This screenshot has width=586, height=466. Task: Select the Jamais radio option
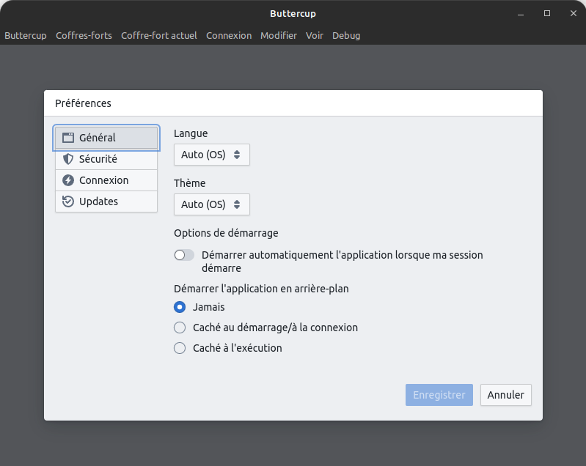pos(180,307)
